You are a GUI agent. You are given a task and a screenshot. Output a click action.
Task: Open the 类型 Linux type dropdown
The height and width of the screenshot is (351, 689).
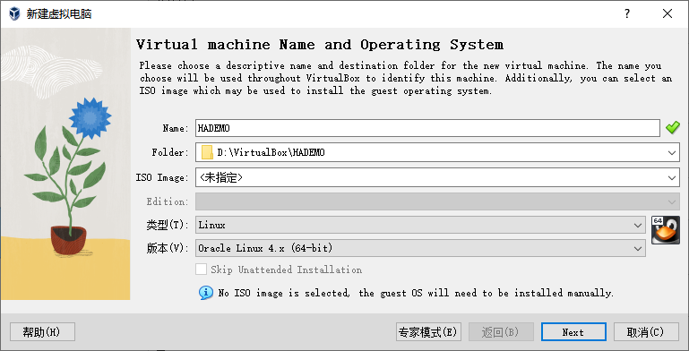click(x=420, y=225)
